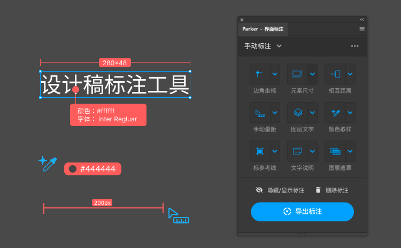Open options arrow beside 文字说明
Viewport: 401px width, 248px height.
[313, 151]
